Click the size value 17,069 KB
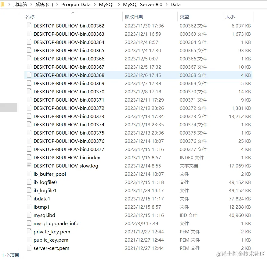267x259 pixels. pyautogui.click(x=240, y=166)
